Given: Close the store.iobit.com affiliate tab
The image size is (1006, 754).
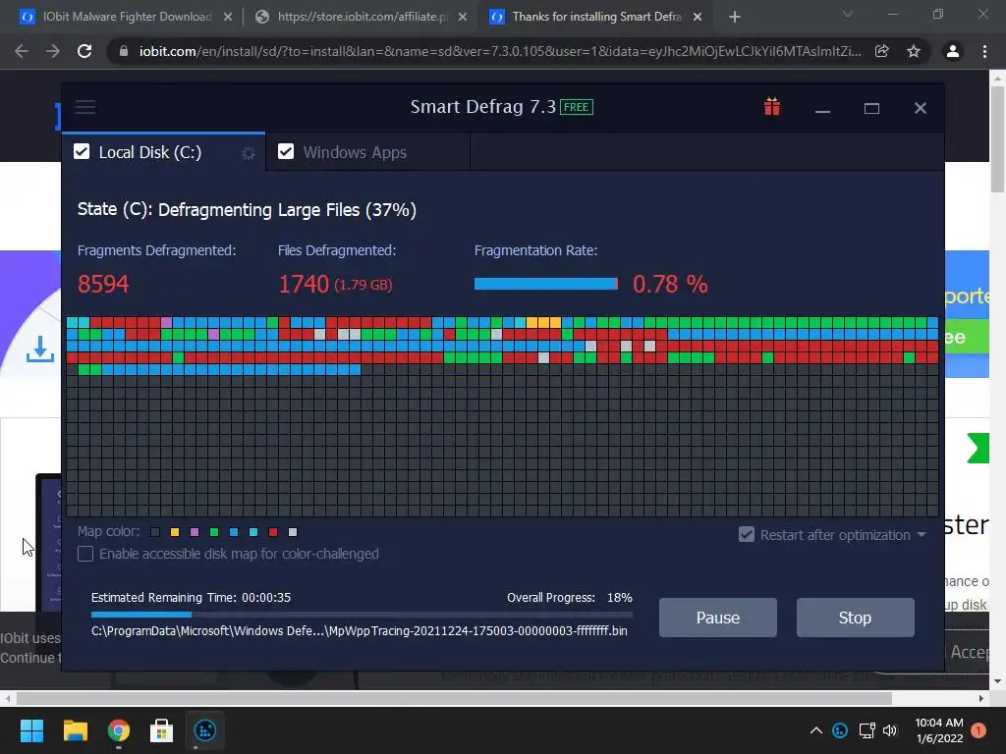Looking at the screenshot, I should (463, 17).
